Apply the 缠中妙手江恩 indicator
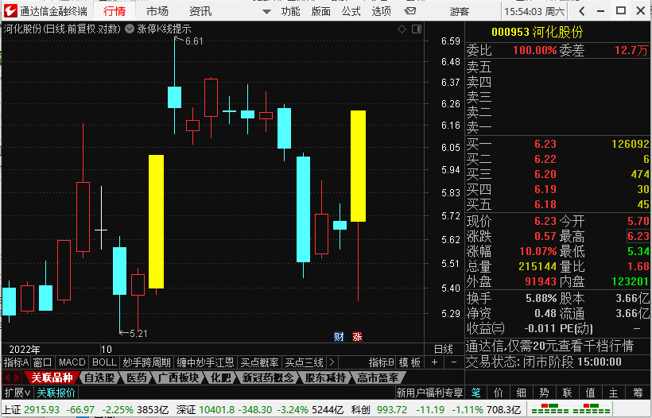652x418 pixels. 205,362
